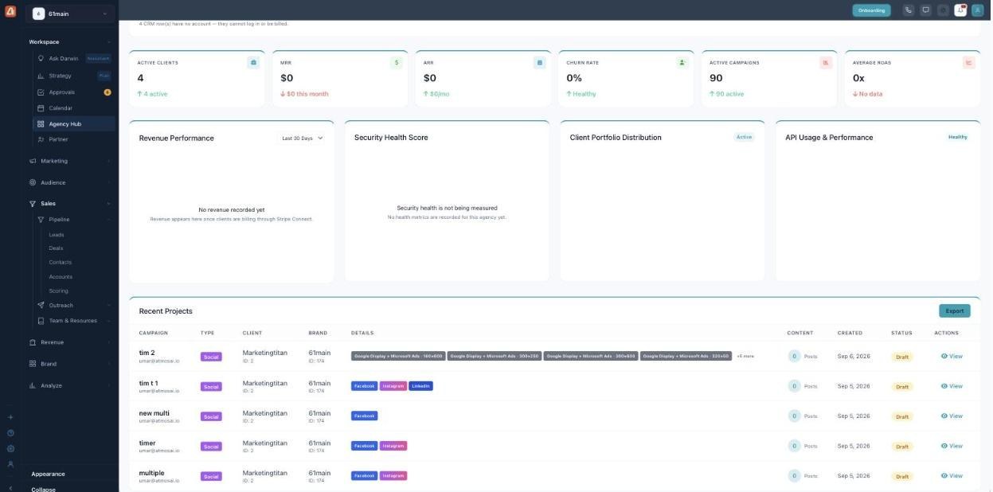The image size is (993, 492).
Task: Open Partner in the sidebar
Action: [x=74, y=139]
